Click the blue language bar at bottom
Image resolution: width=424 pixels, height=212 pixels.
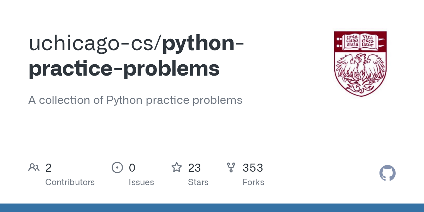(212, 208)
